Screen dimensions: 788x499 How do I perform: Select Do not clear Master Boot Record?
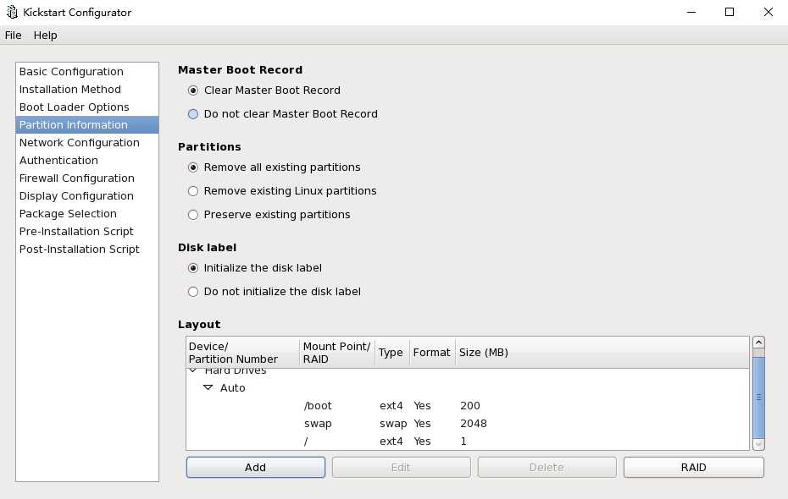coord(193,114)
